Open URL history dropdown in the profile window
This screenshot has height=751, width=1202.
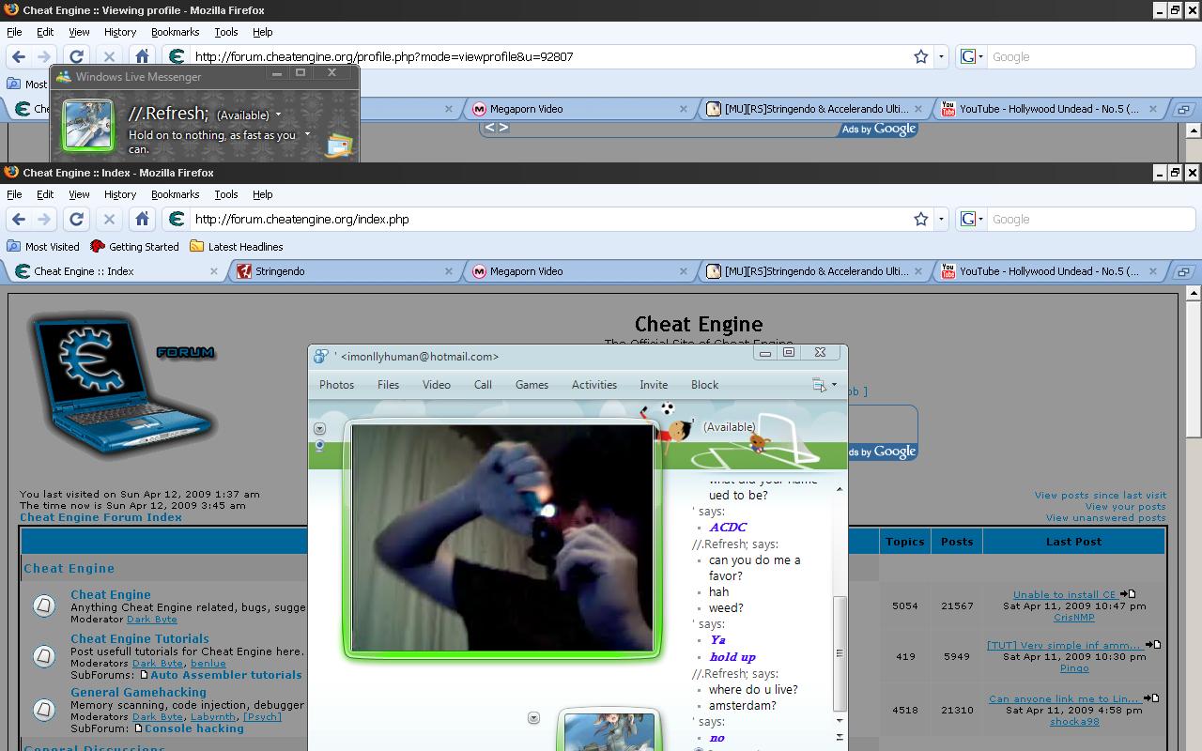coord(941,56)
